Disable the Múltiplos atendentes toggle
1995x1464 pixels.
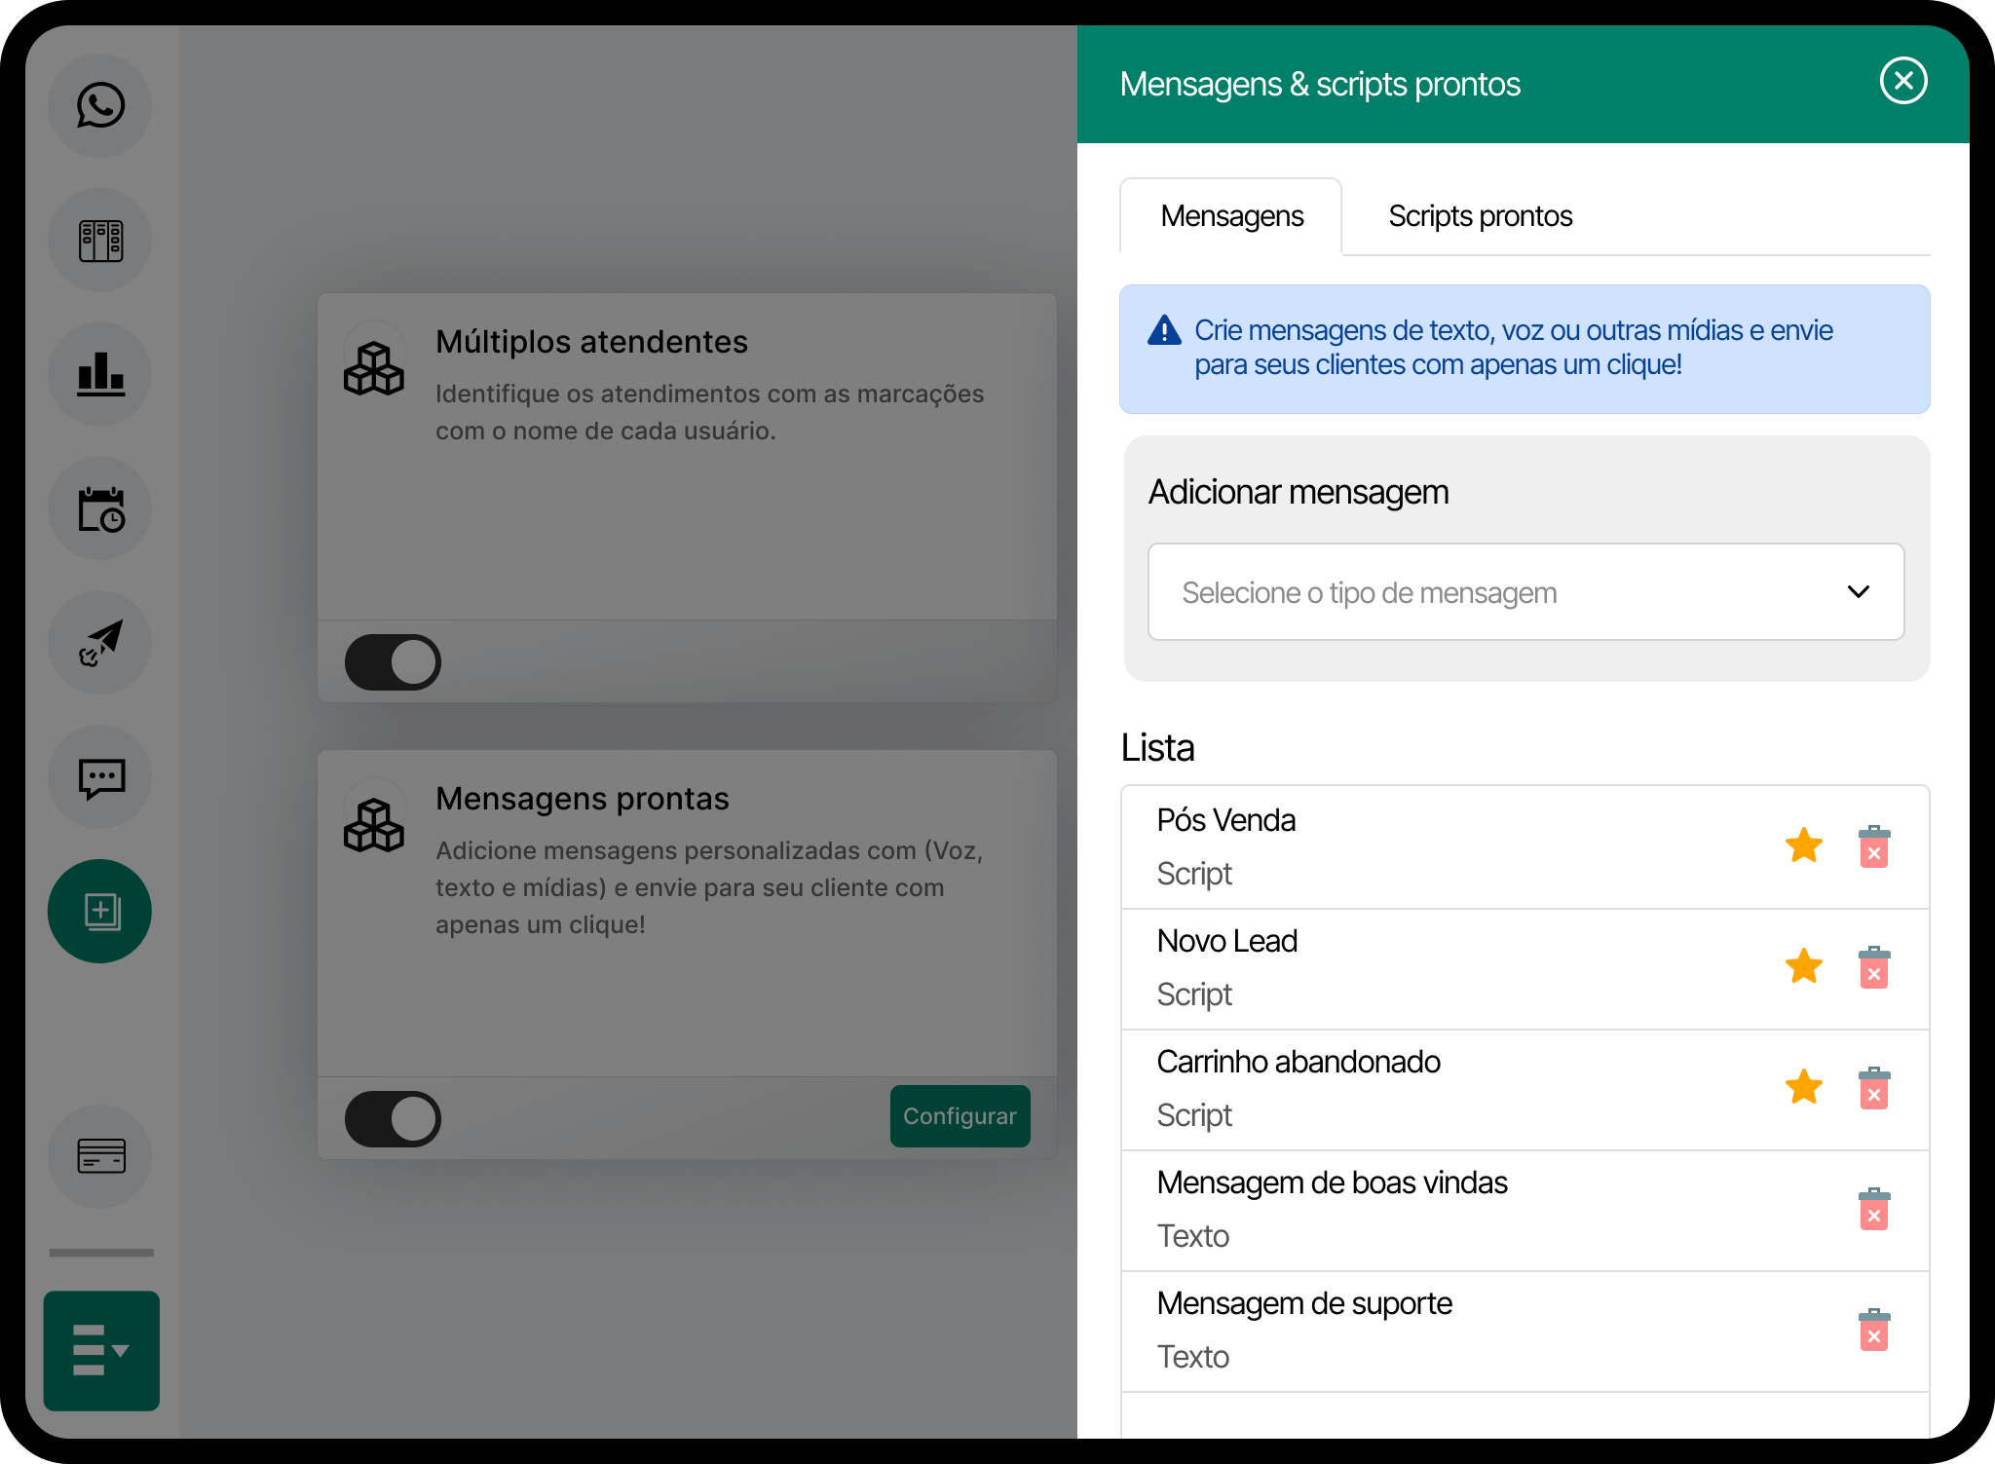point(393,661)
